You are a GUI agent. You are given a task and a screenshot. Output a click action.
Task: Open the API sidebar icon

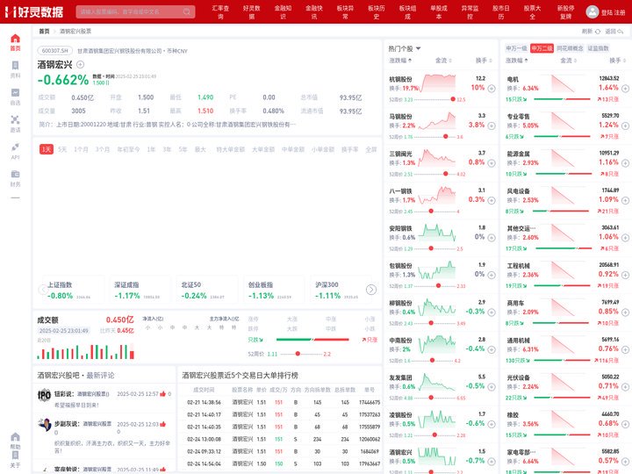pyautogui.click(x=15, y=147)
